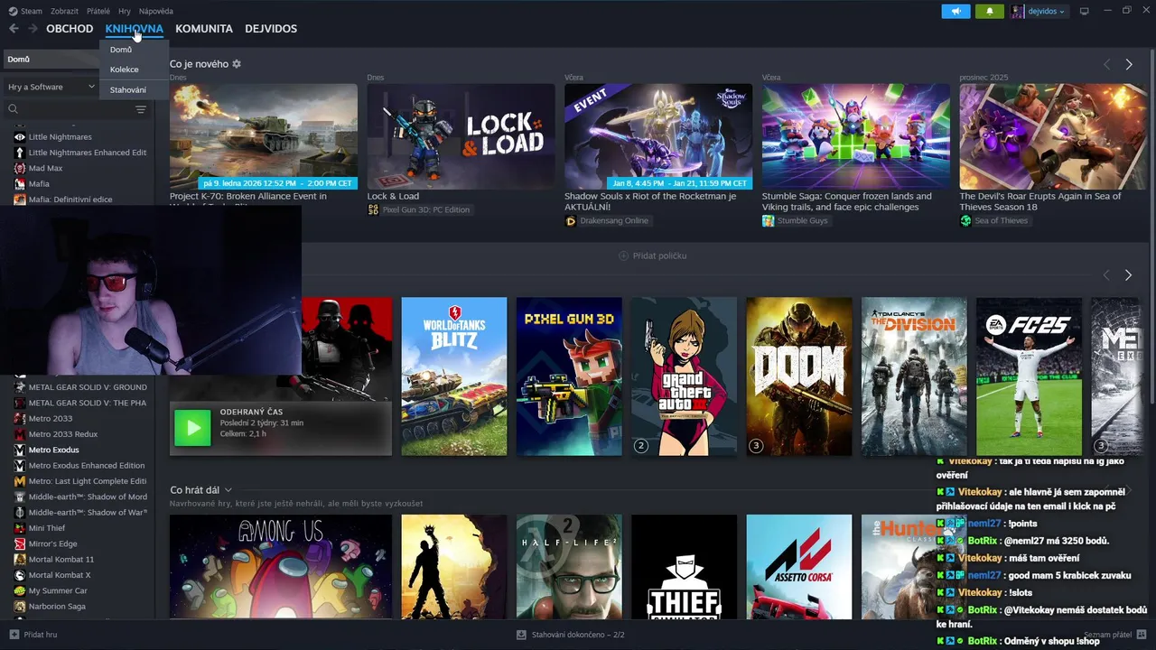Click the Přidat hru plus icon
The width and height of the screenshot is (1156, 650).
coord(14,635)
